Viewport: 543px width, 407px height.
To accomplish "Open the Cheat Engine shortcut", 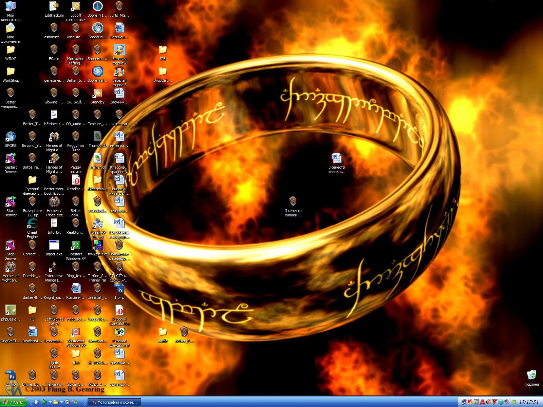I will [32, 228].
